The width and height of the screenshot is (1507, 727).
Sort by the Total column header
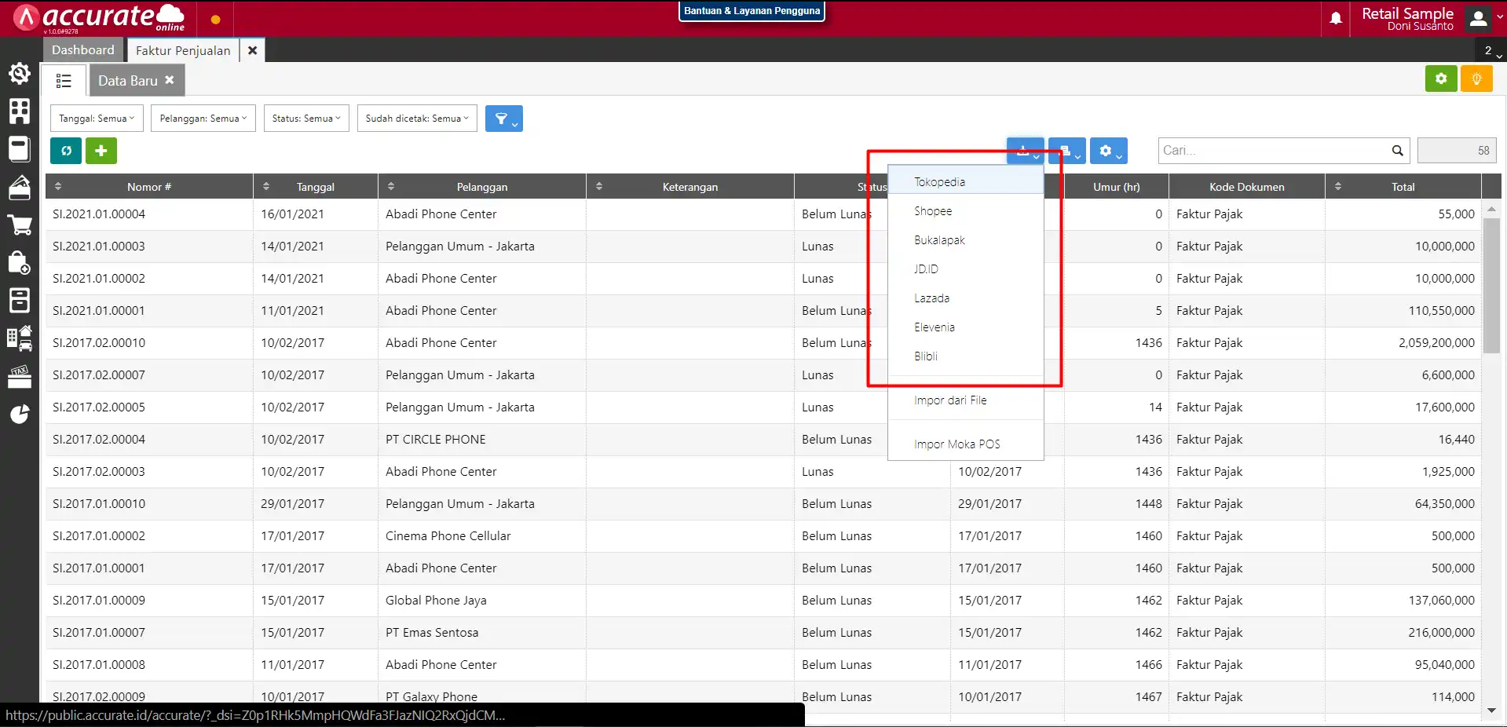click(x=1403, y=187)
